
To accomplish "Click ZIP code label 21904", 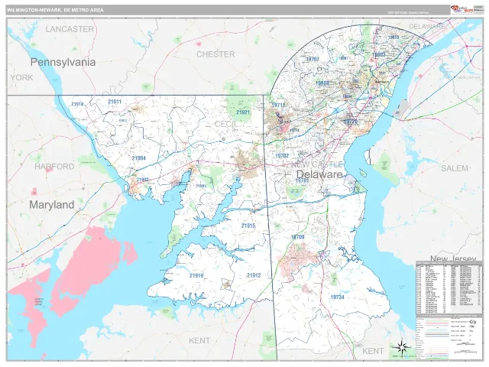I will point(139,158).
